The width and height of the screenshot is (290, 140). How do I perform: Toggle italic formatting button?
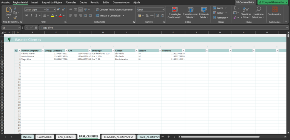pyautogui.click(x=31, y=15)
